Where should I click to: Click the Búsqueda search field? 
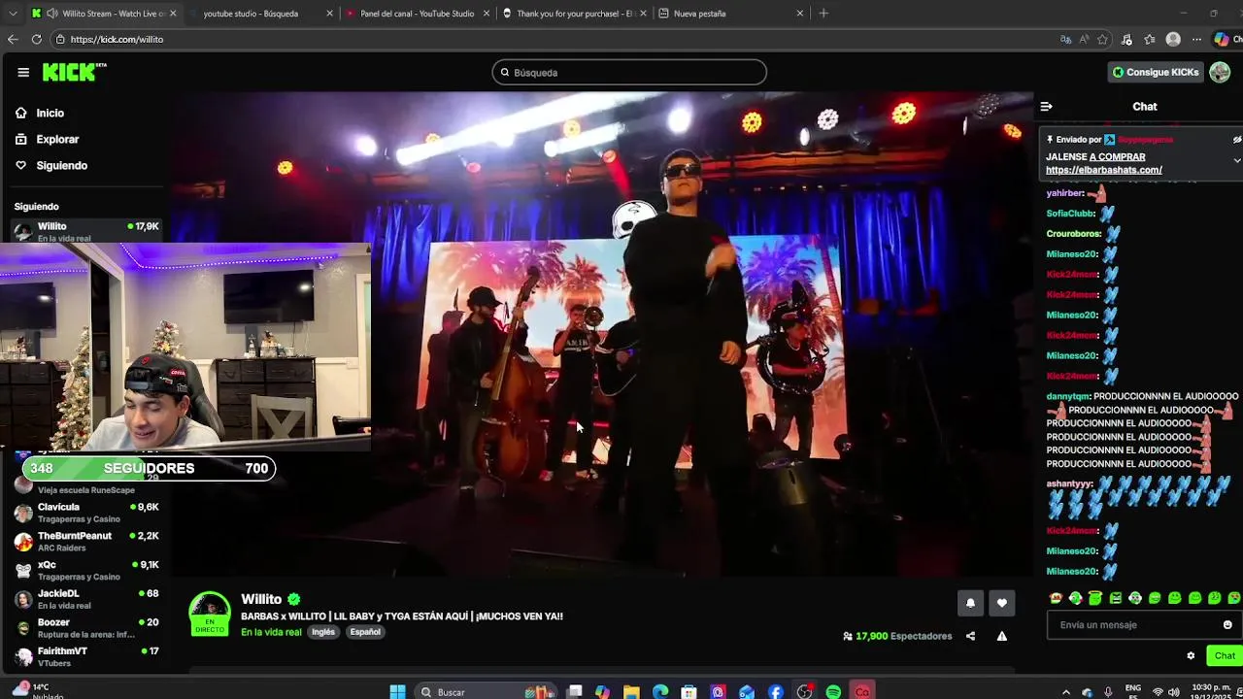coord(629,73)
